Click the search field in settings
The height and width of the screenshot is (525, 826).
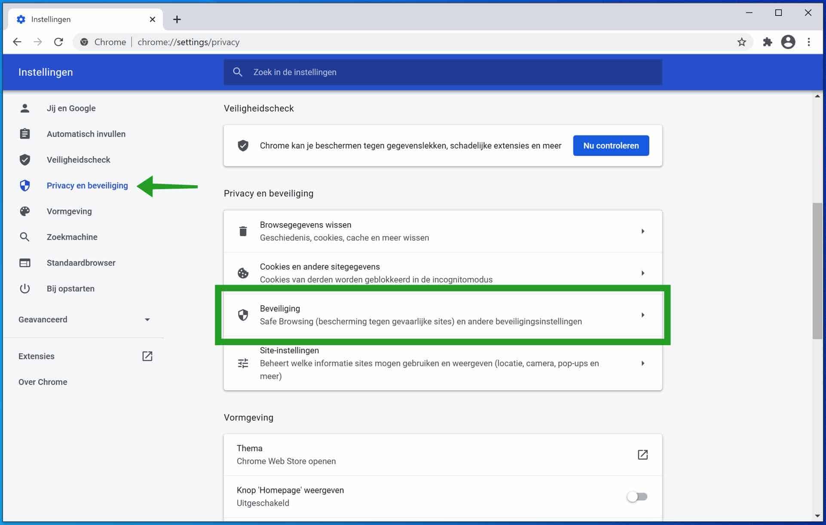(443, 72)
